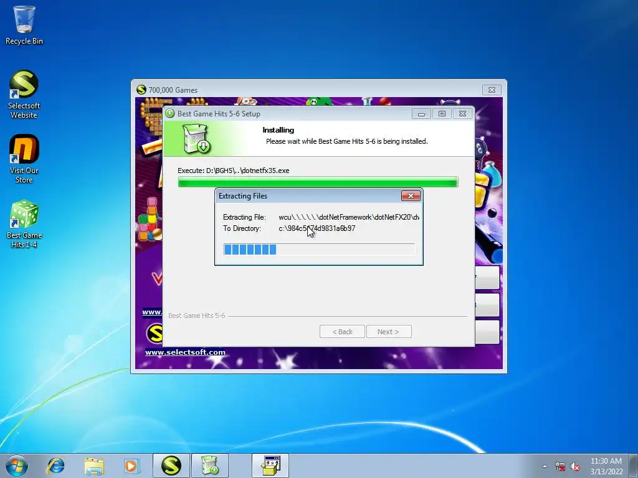The width and height of the screenshot is (638, 478).
Task: Switch to the Best Game Hits Setup taskbar item
Action: pos(210,466)
